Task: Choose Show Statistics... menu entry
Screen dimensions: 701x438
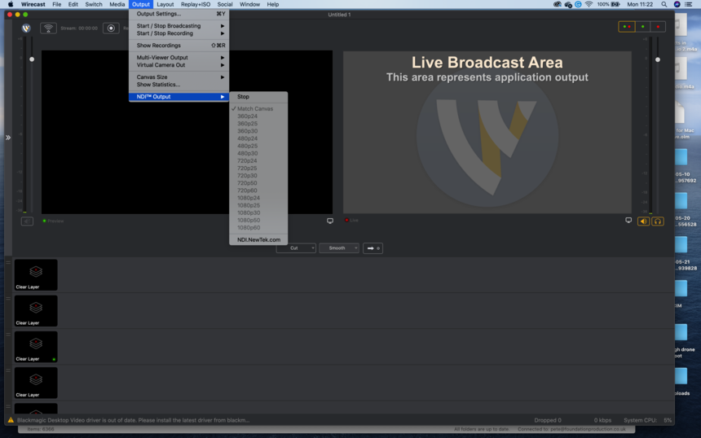Action: point(179,85)
